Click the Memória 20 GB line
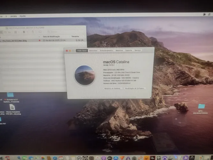Viewport: 213px width, 160px height. [116, 75]
